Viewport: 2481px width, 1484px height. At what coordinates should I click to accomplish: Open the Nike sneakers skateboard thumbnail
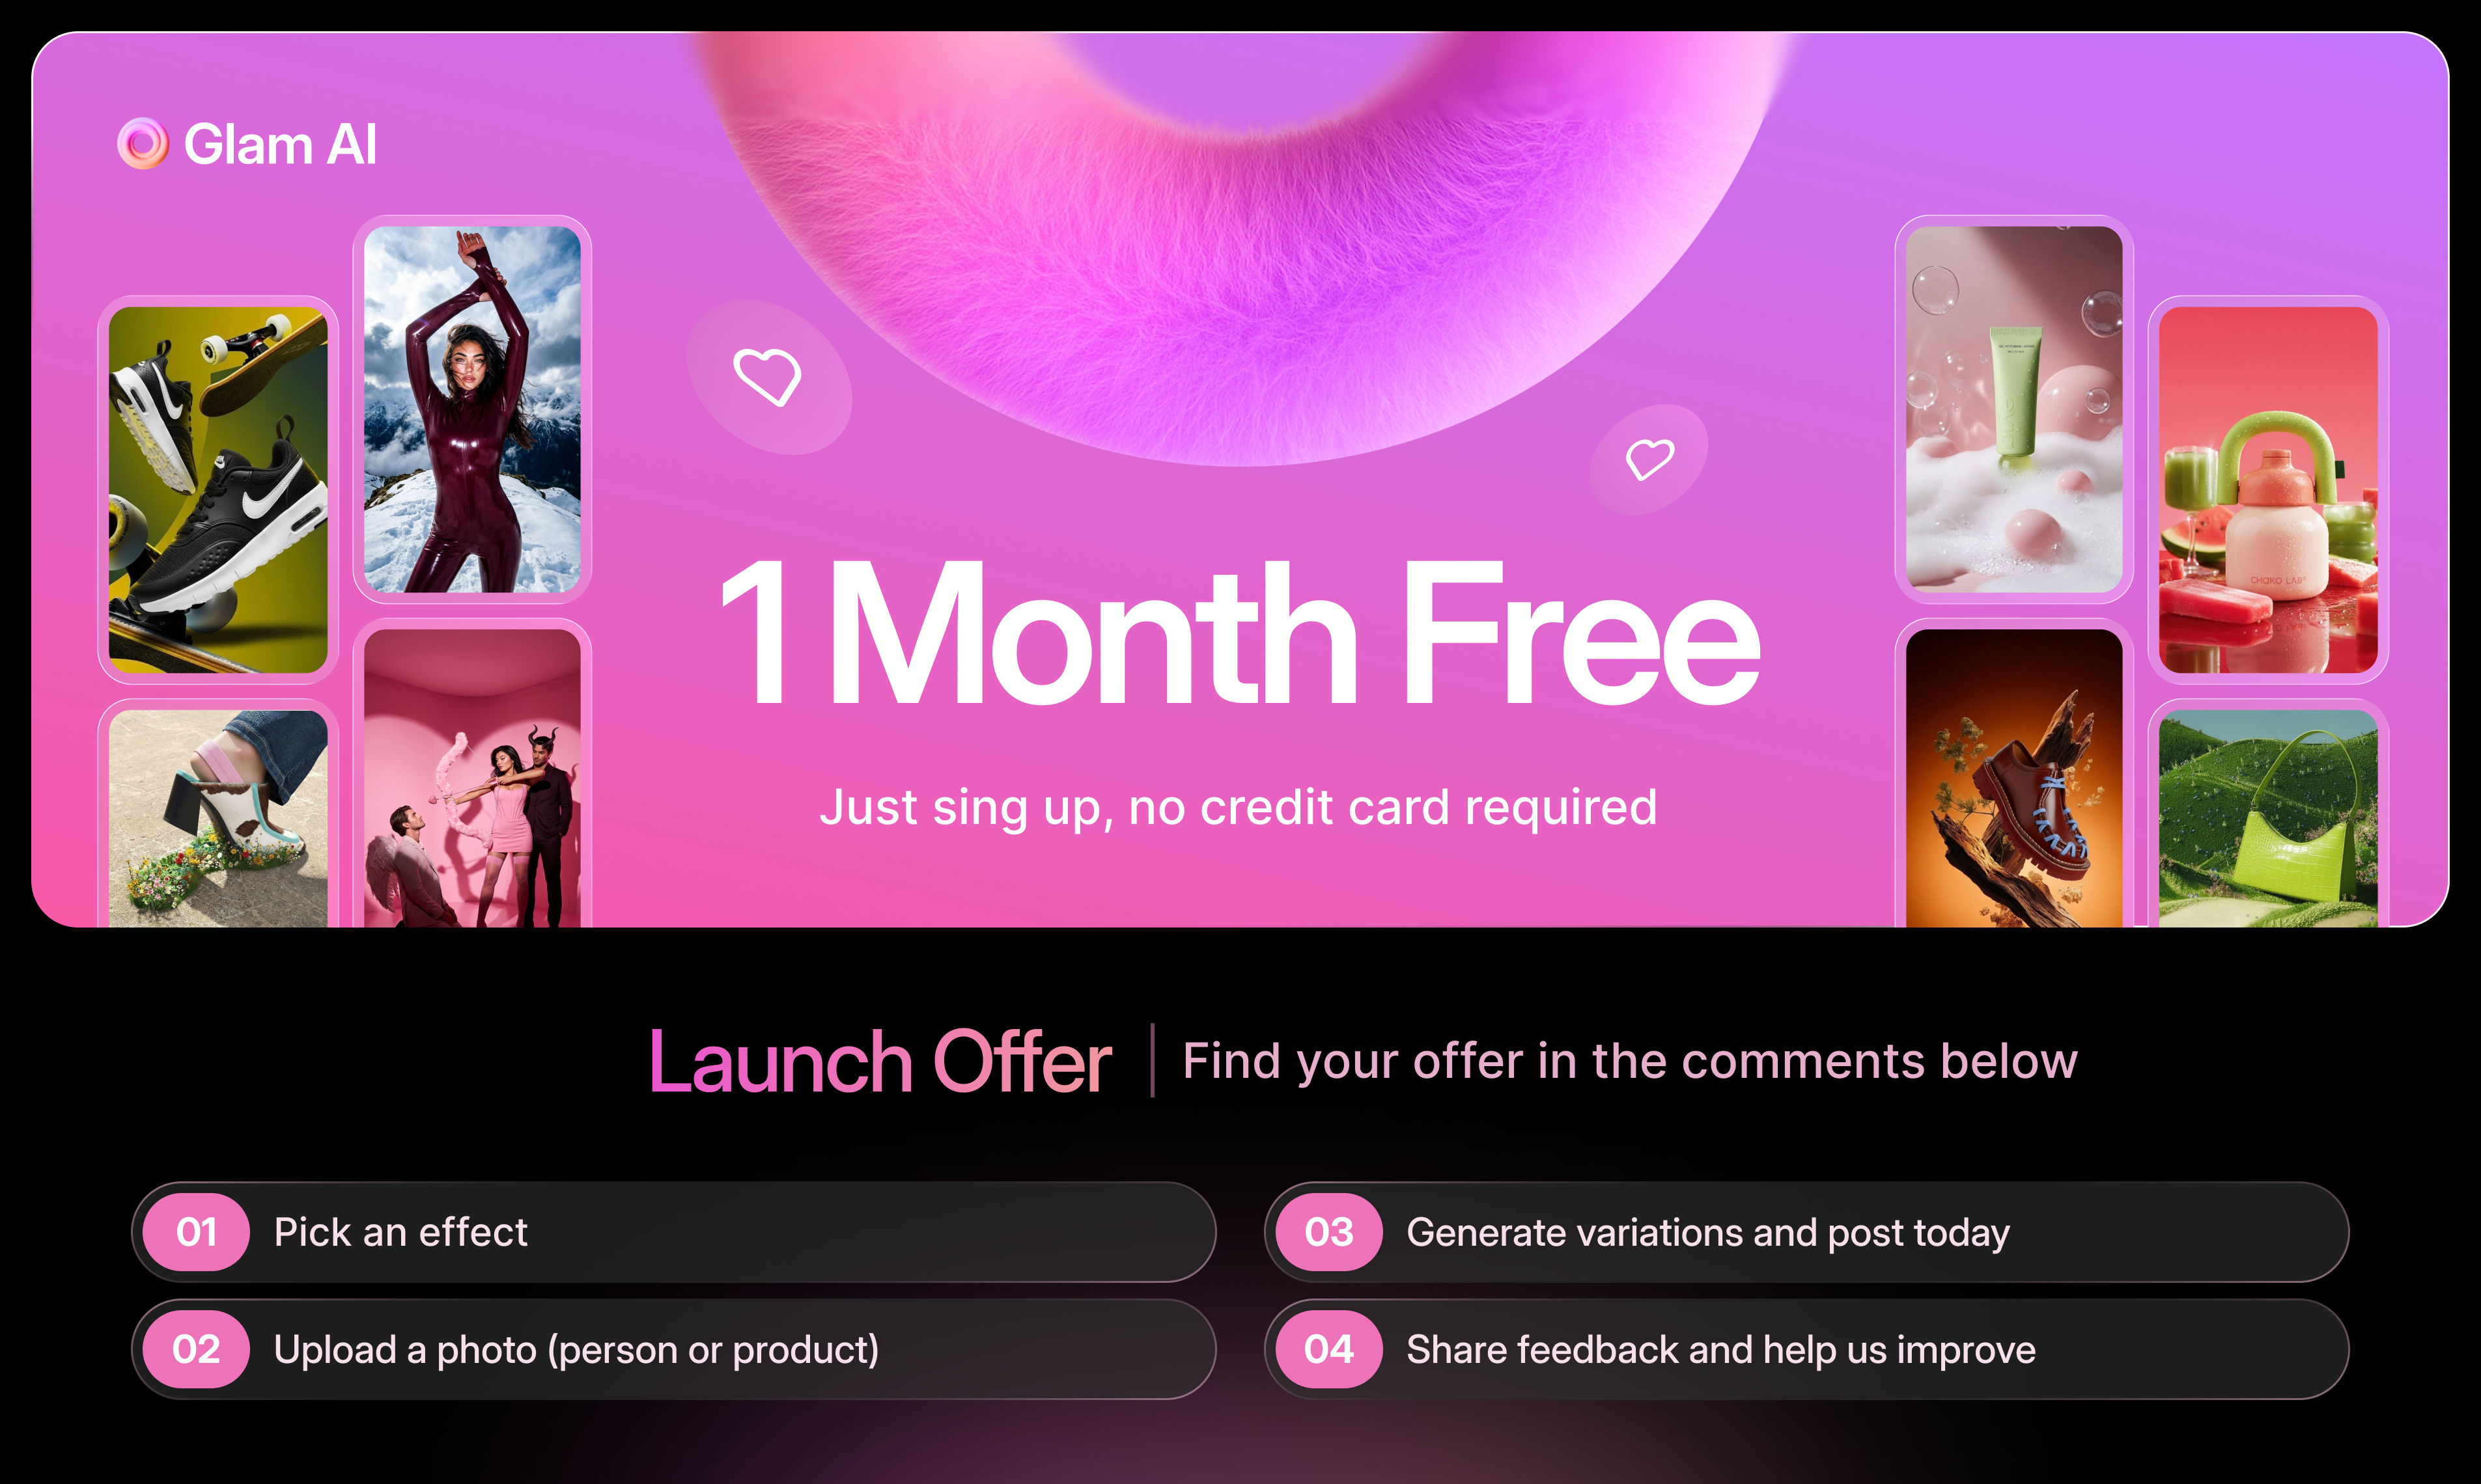coord(218,489)
